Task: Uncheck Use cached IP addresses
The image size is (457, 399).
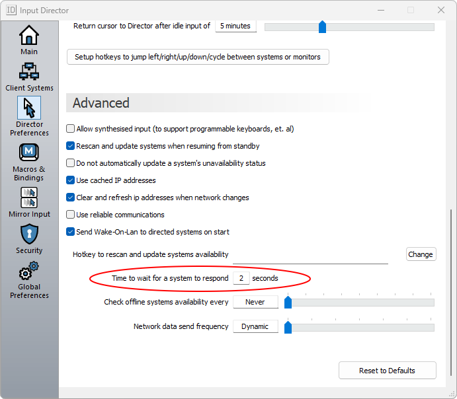Action: tap(71, 180)
